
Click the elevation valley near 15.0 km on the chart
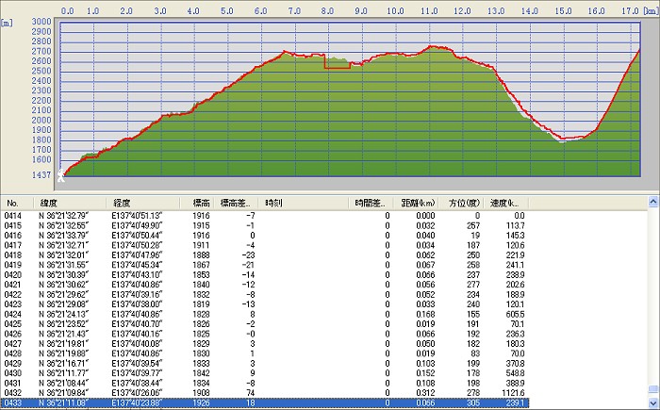[564, 139]
